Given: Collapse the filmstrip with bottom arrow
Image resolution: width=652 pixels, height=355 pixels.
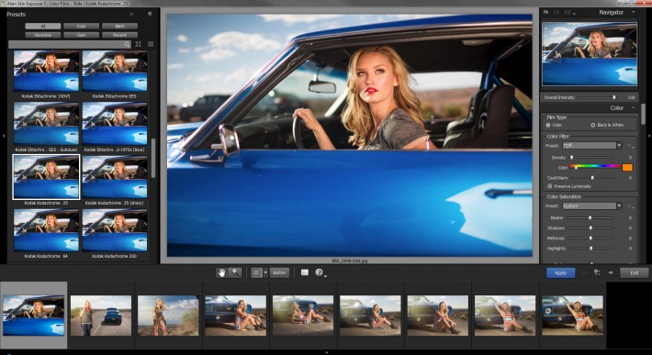Looking at the screenshot, I should (326, 352).
